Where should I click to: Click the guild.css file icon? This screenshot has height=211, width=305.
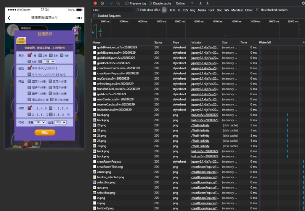click(95, 94)
